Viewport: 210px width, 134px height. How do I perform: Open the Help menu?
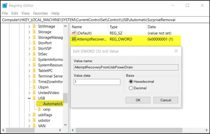(55, 13)
